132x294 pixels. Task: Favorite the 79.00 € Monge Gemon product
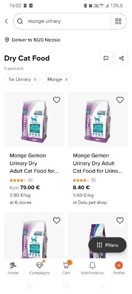coord(57,100)
